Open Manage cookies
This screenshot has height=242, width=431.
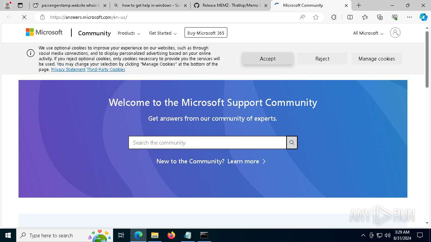tap(377, 58)
